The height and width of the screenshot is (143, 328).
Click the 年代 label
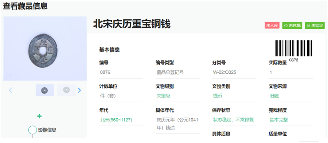pos(104,110)
